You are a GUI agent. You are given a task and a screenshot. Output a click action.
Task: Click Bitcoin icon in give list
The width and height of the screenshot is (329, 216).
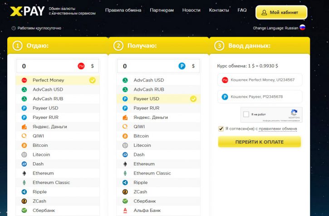click(24, 145)
